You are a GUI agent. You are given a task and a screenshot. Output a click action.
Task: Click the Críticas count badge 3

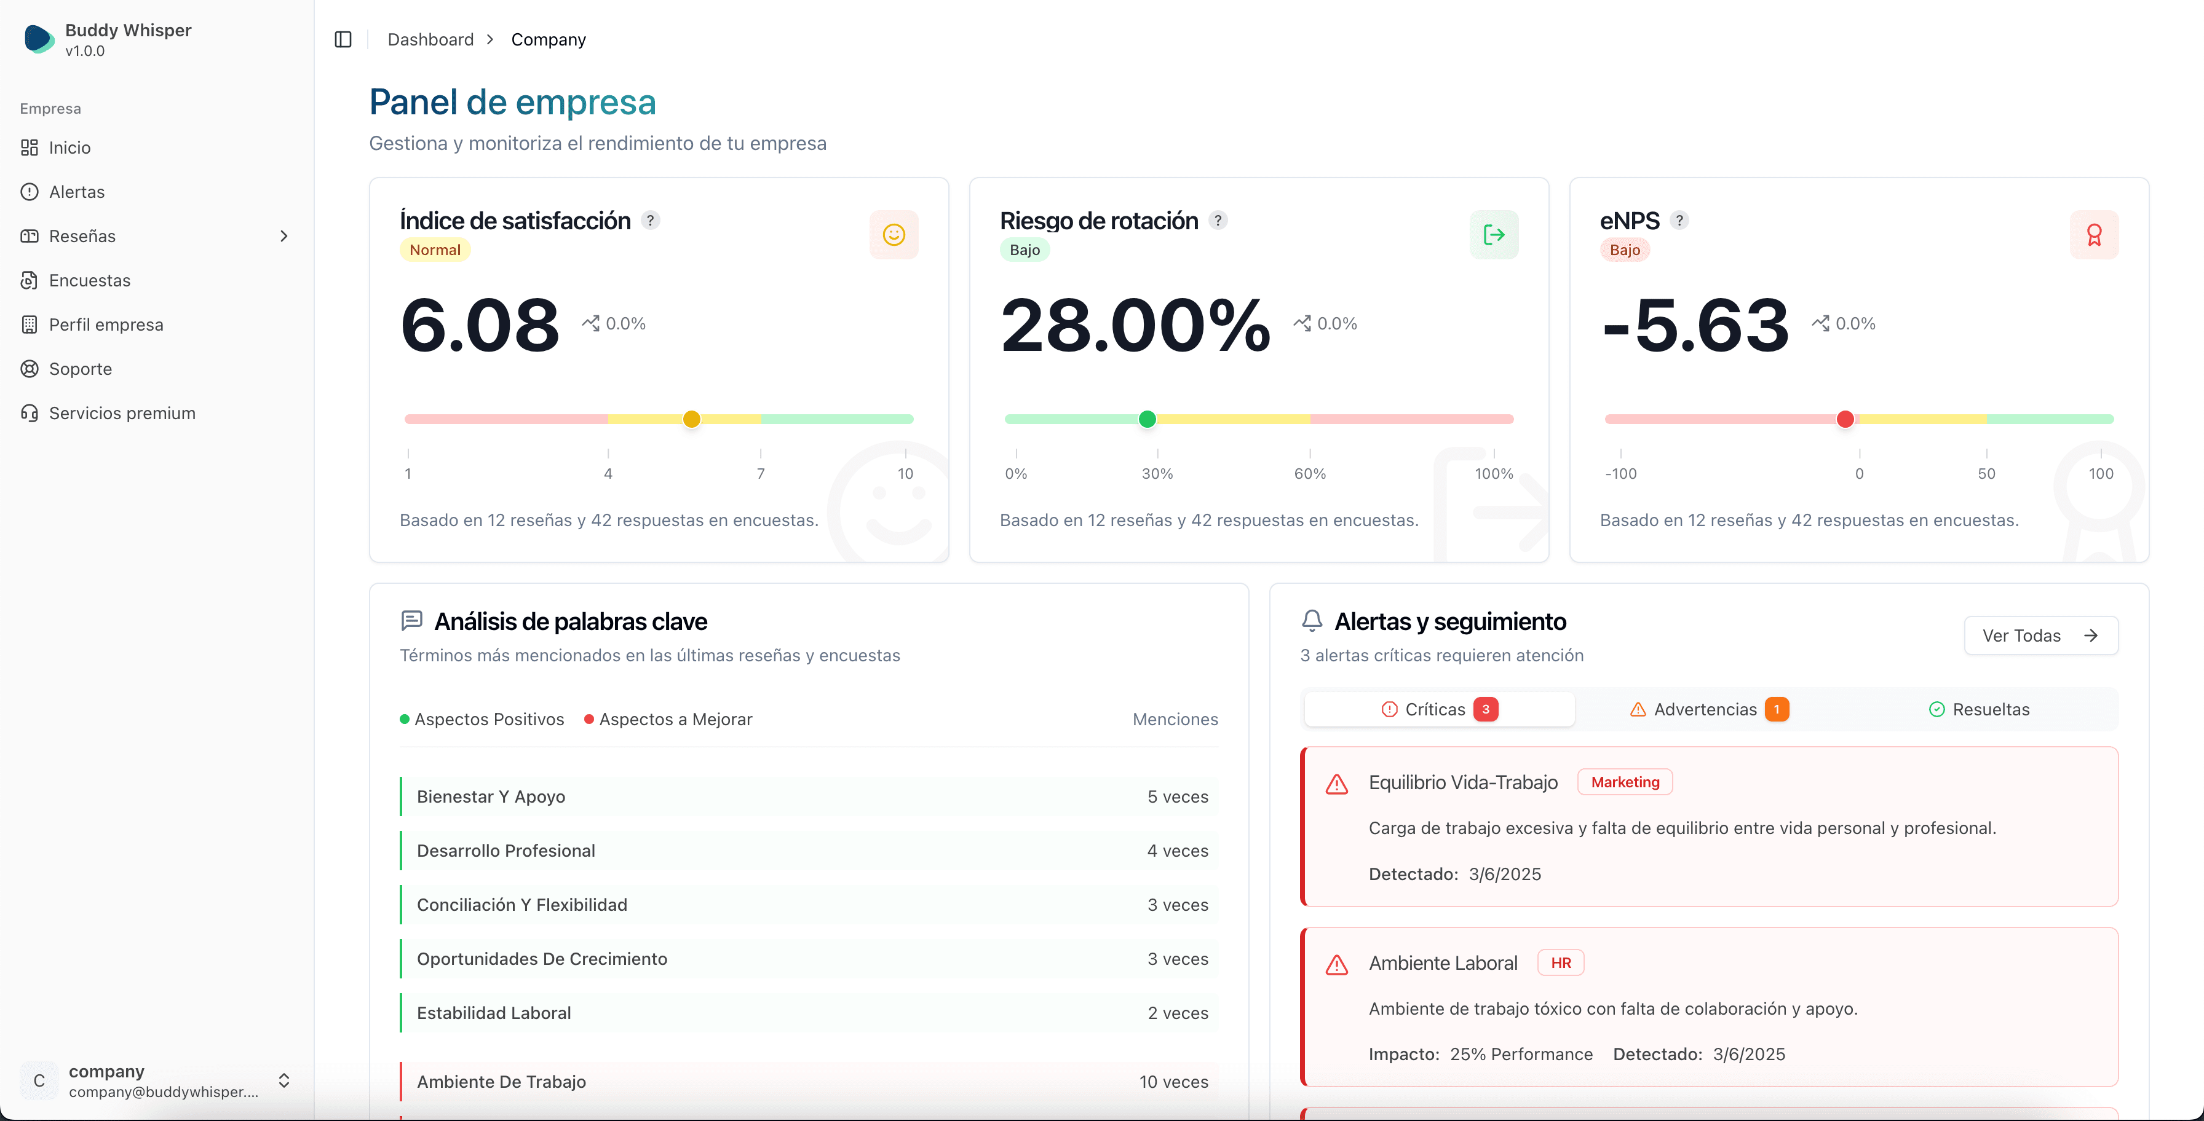click(1486, 709)
